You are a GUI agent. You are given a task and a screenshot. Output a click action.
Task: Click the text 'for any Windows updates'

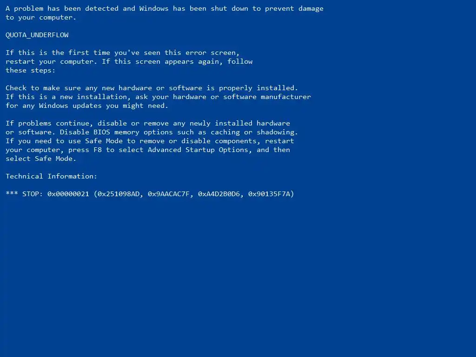[53, 106]
